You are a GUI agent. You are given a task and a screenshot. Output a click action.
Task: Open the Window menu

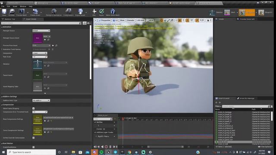(x=23, y=6)
